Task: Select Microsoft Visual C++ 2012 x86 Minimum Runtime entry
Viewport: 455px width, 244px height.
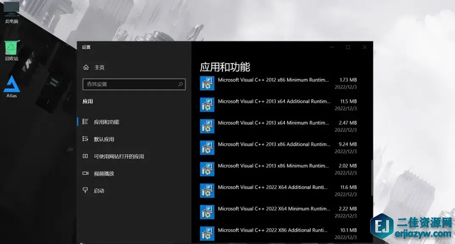Action: (x=278, y=83)
